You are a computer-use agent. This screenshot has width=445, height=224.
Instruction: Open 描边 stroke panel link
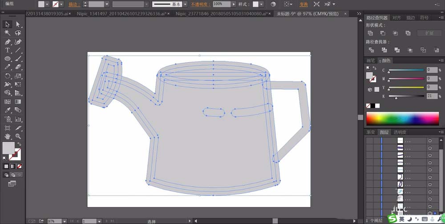point(74,4)
